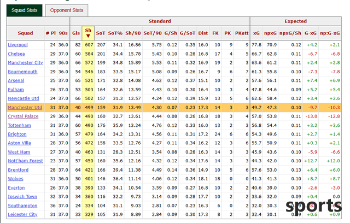
Task: Sort by the Sh/90 column header
Action: 133,33
